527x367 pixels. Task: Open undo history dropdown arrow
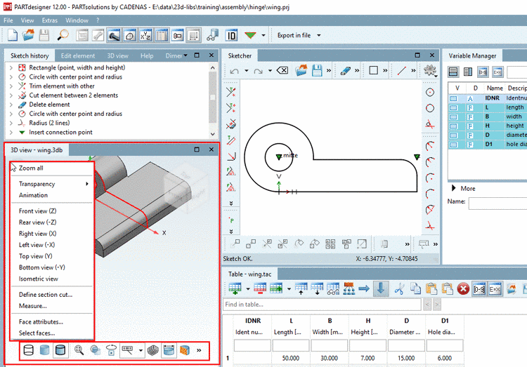click(247, 71)
